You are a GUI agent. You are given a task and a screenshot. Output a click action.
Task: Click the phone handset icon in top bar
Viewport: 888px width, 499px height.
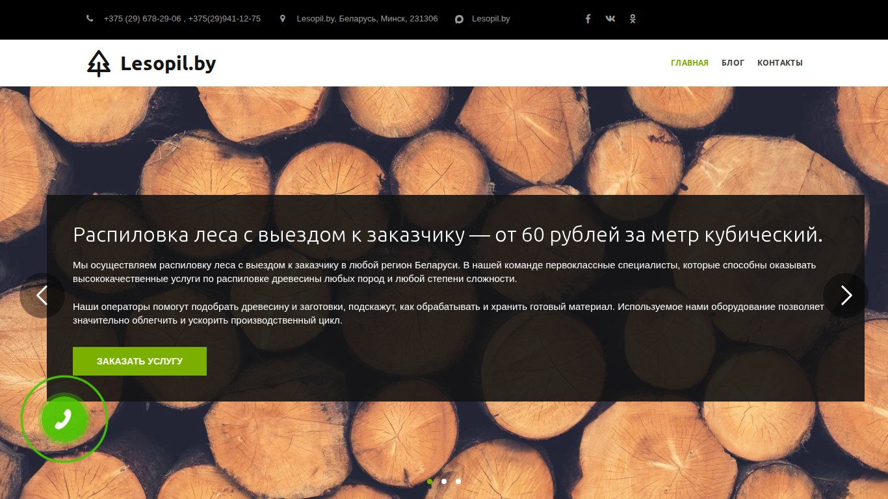(90, 19)
